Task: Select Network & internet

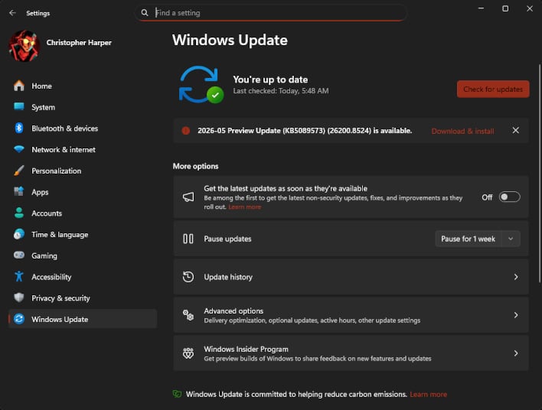Action: click(83, 150)
